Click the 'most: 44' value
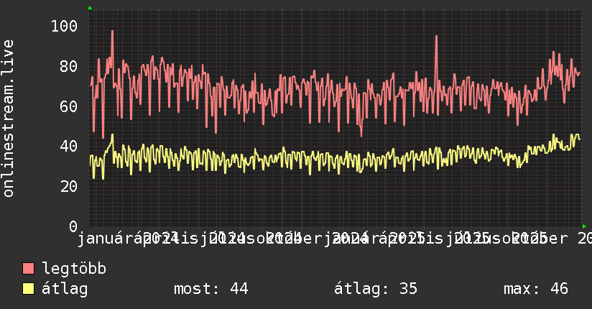The width and height of the screenshot is (592, 309). pos(211,289)
